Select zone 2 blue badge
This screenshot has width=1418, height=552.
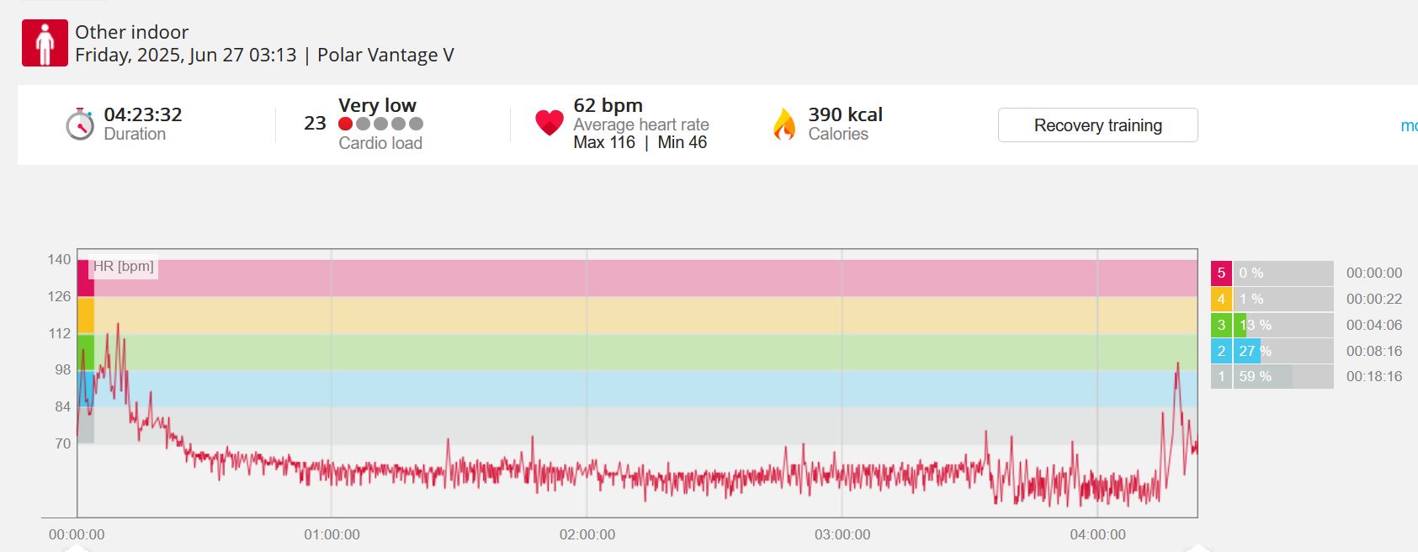(x=1221, y=351)
